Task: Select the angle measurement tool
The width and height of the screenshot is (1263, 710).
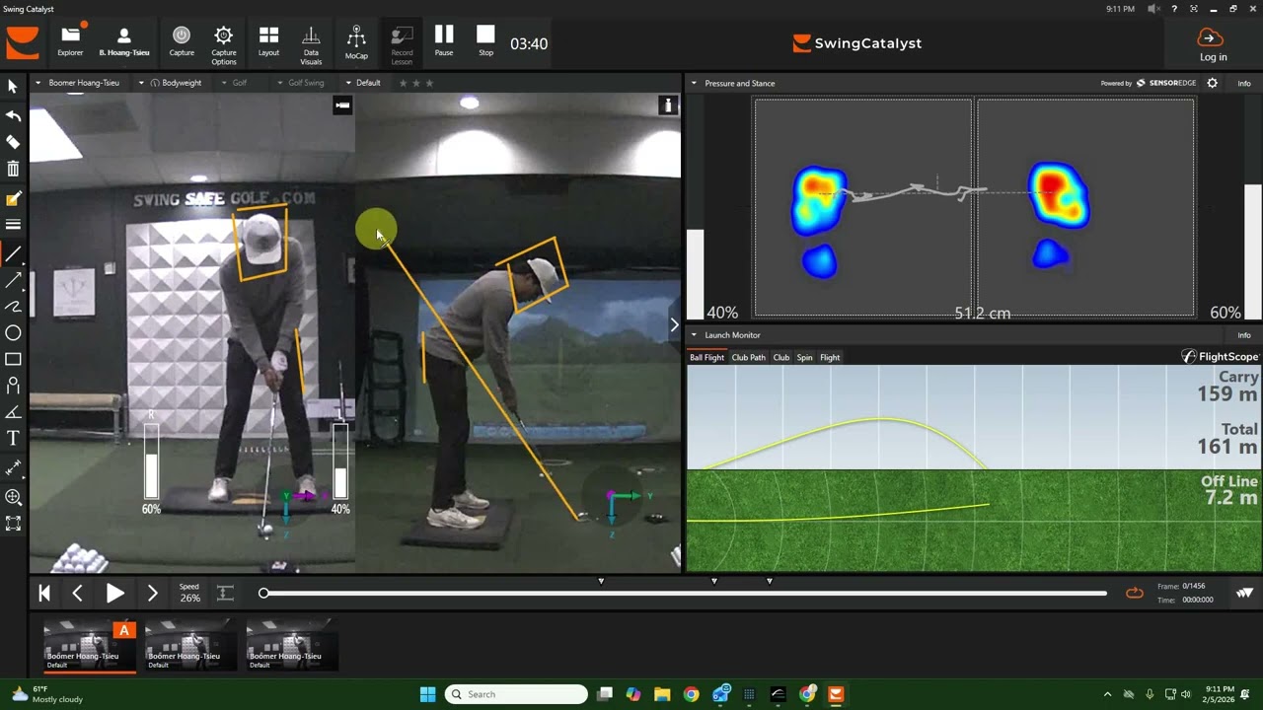Action: (13, 412)
